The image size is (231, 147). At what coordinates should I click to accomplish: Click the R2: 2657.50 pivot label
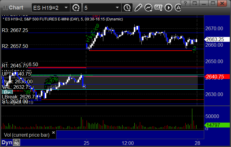(15, 46)
